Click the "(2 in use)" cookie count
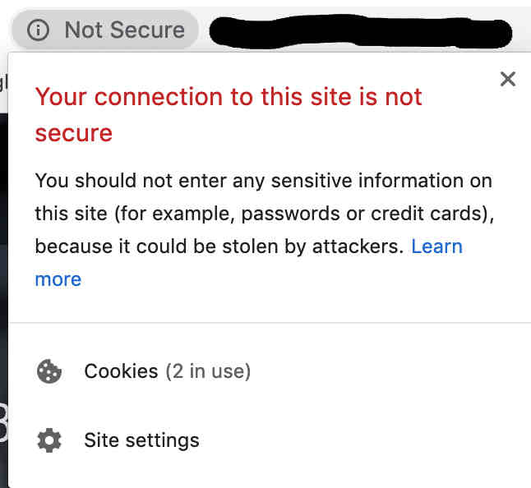This screenshot has height=488, width=531. 207,371
